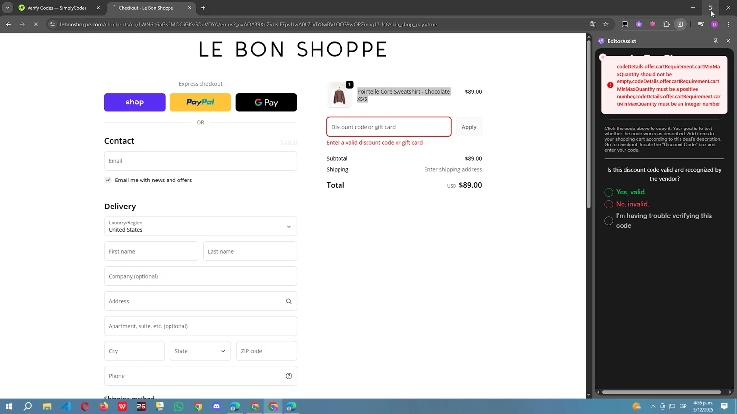Viewport: 737px width, 414px height.
Task: Click the sweatshirt product thumbnail
Action: (x=340, y=95)
